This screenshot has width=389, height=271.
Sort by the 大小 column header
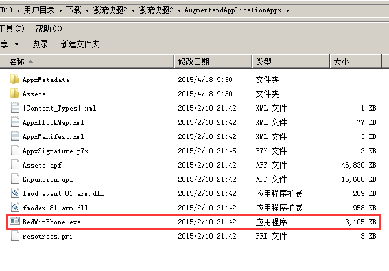tap(355, 61)
